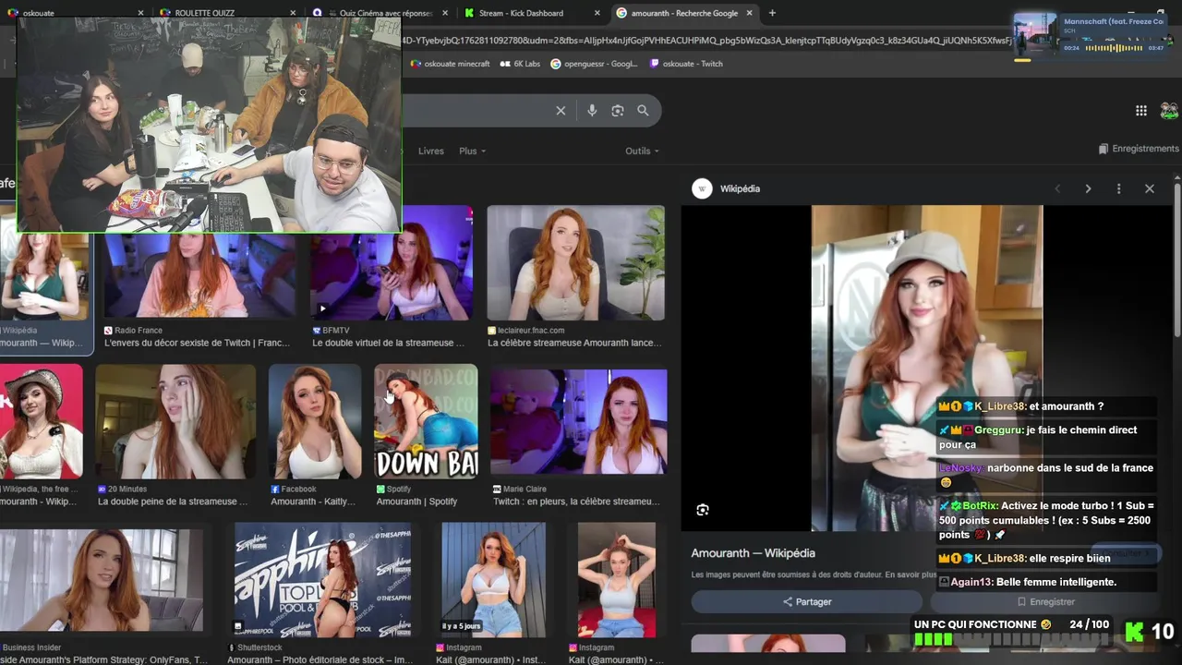
Task: Click the Mannschaft album art thumbnail
Action: click(1035, 34)
